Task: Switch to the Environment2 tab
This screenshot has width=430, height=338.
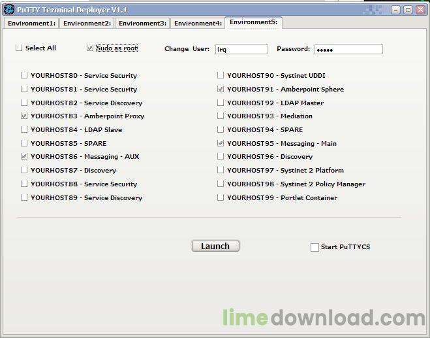Action: [87, 24]
